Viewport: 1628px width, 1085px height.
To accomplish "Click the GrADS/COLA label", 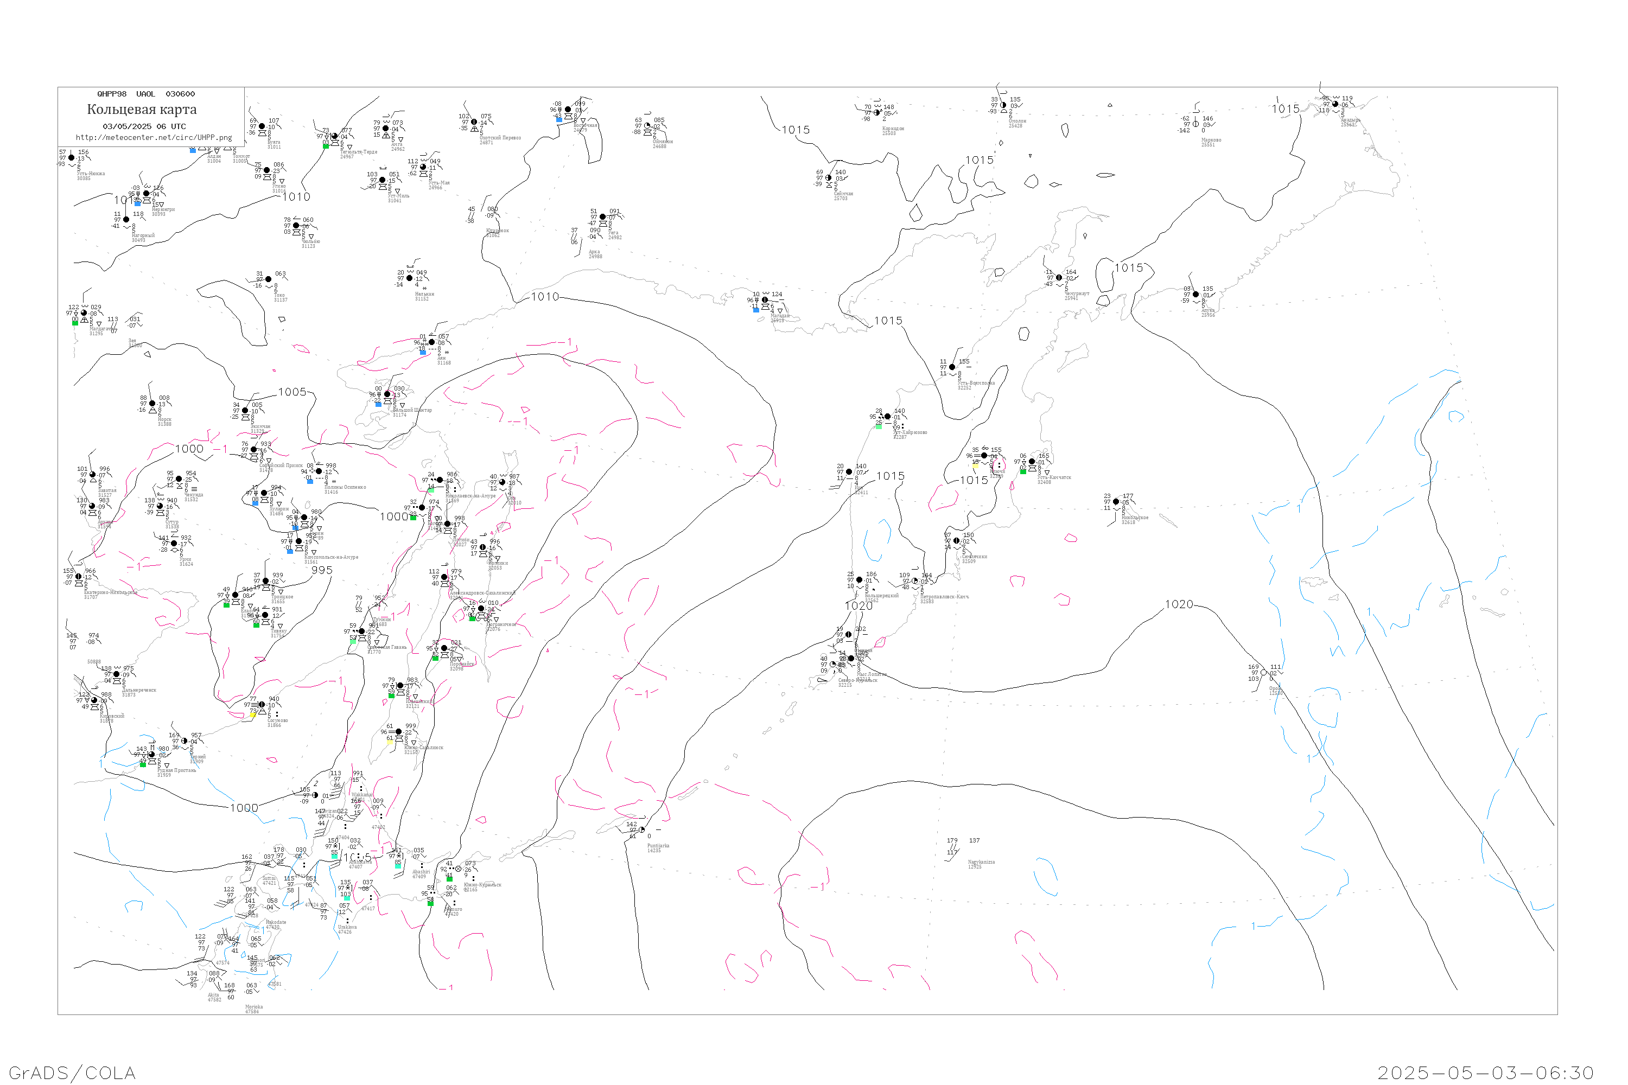I will pos(72,1073).
